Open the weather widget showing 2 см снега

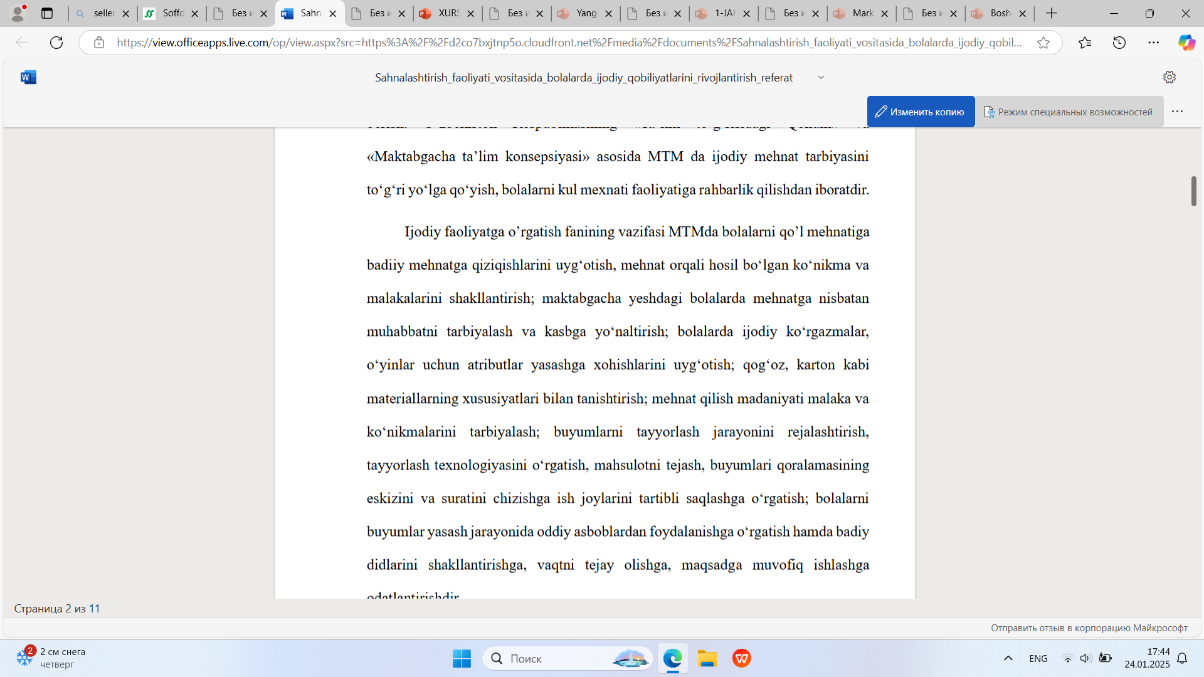pos(51,658)
